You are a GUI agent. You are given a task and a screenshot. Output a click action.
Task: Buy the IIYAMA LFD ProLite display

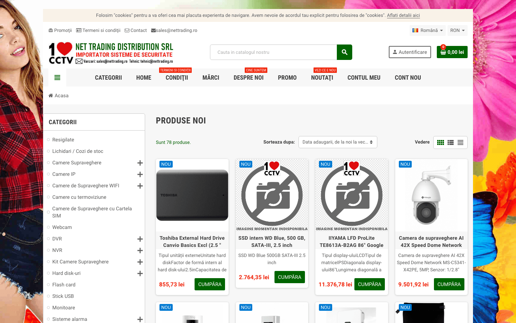point(369,284)
